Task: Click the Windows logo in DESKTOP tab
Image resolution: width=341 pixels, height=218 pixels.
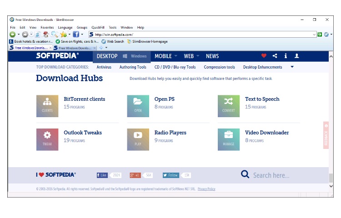Action: coord(125,56)
